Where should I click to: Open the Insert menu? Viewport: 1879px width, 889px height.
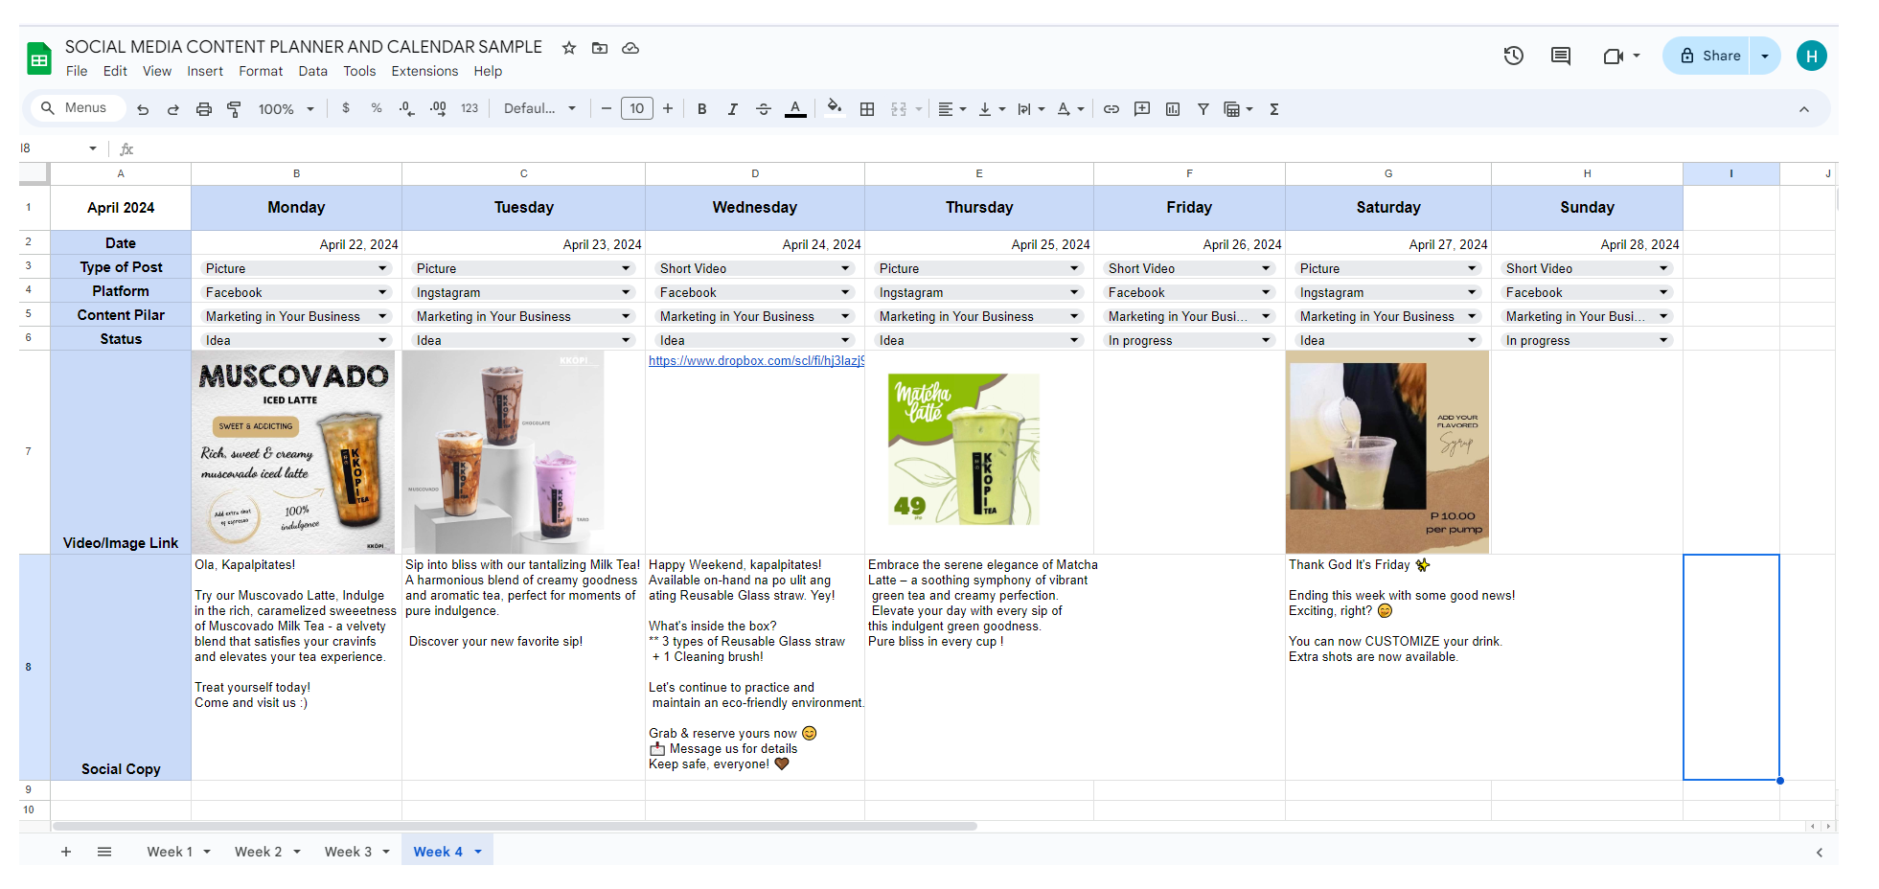pyautogui.click(x=205, y=71)
